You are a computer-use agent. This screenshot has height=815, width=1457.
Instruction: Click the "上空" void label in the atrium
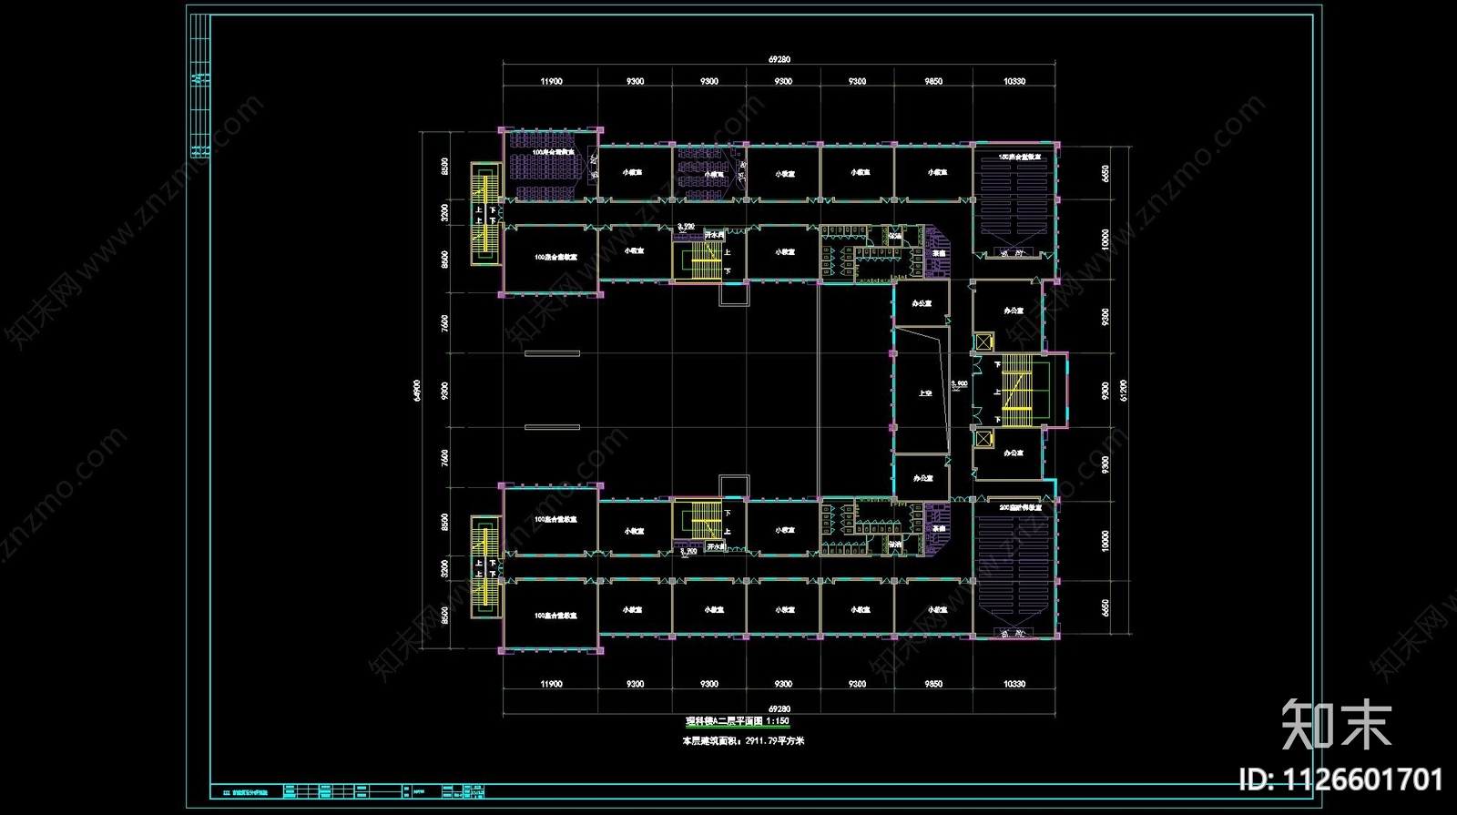[x=925, y=393]
